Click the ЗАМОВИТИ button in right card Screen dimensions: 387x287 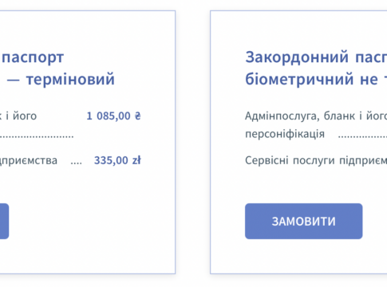pos(303,221)
